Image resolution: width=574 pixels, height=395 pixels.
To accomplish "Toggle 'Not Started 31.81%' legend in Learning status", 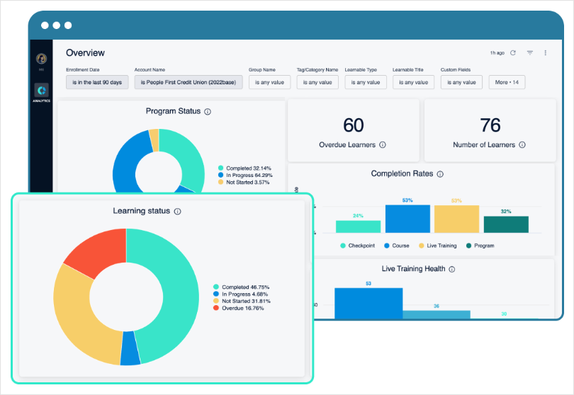I will click(242, 301).
